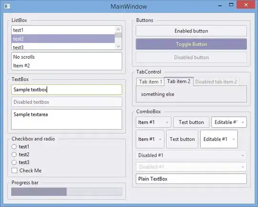Click the ListBox scroll up arrow
This screenshot has height=207, width=258.
tap(118, 29)
